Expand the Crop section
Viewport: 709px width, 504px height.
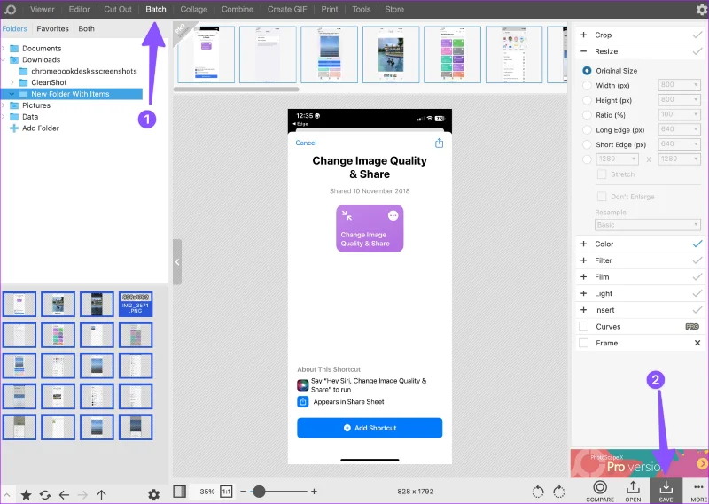pyautogui.click(x=584, y=35)
